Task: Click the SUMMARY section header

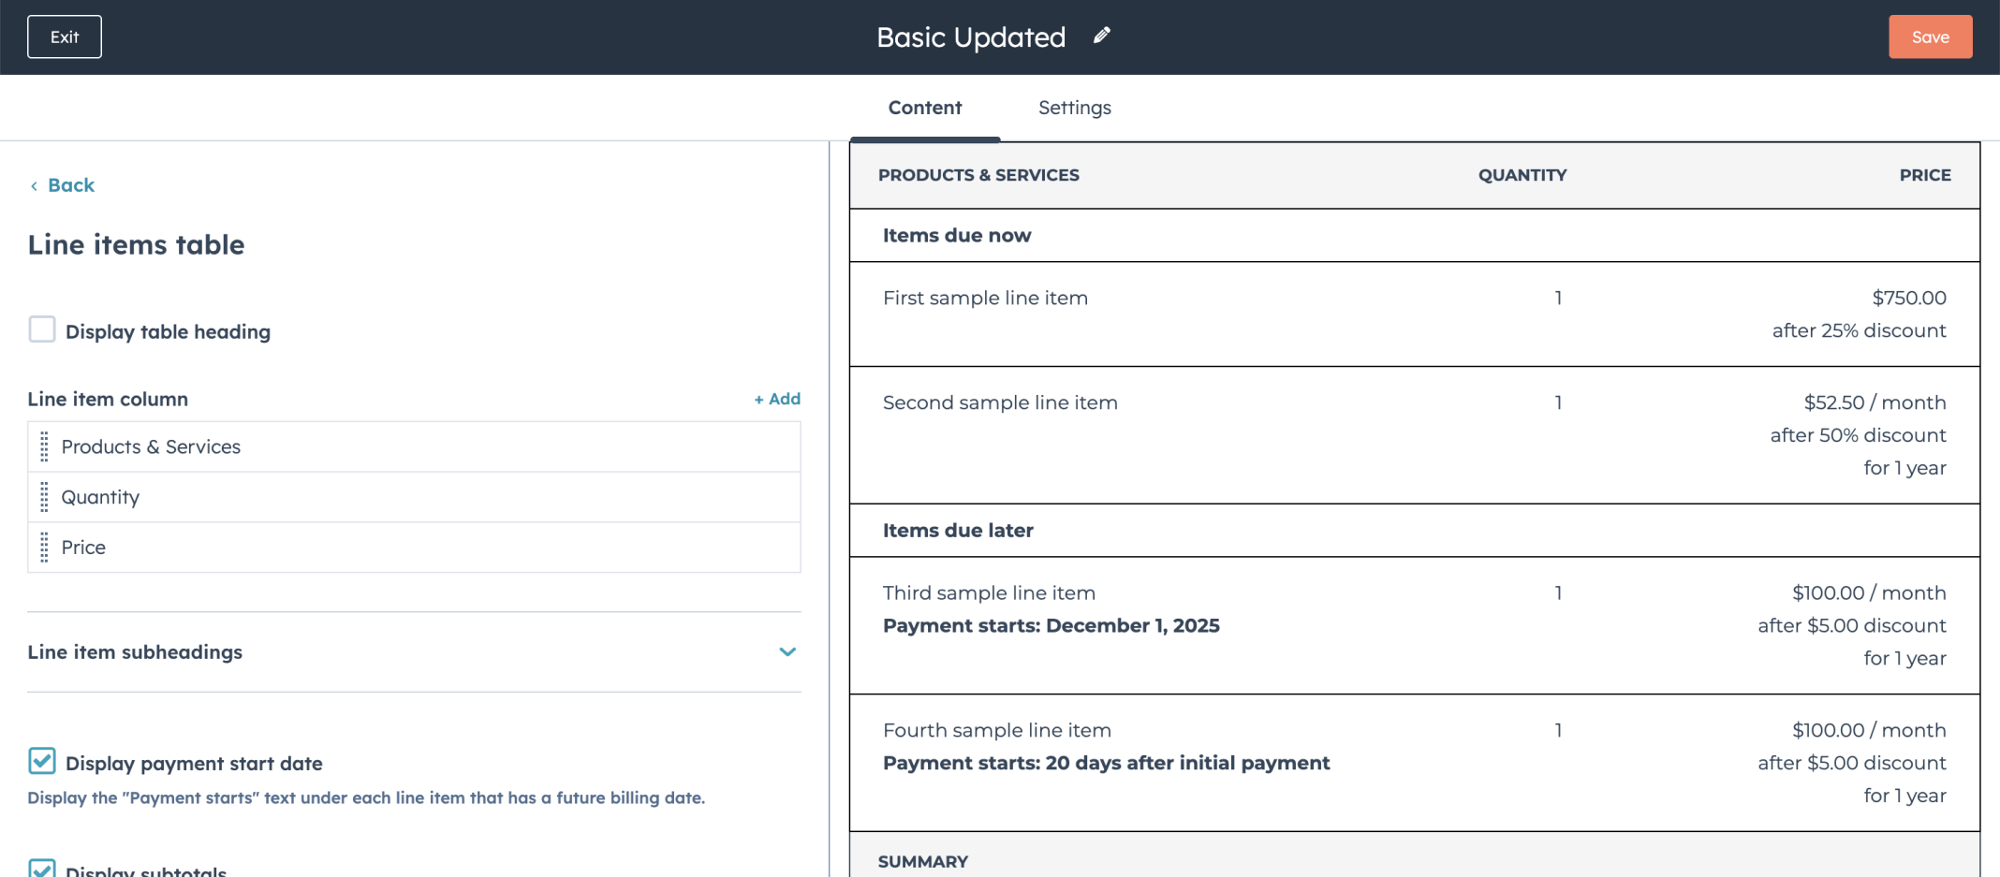Action: [x=923, y=861]
